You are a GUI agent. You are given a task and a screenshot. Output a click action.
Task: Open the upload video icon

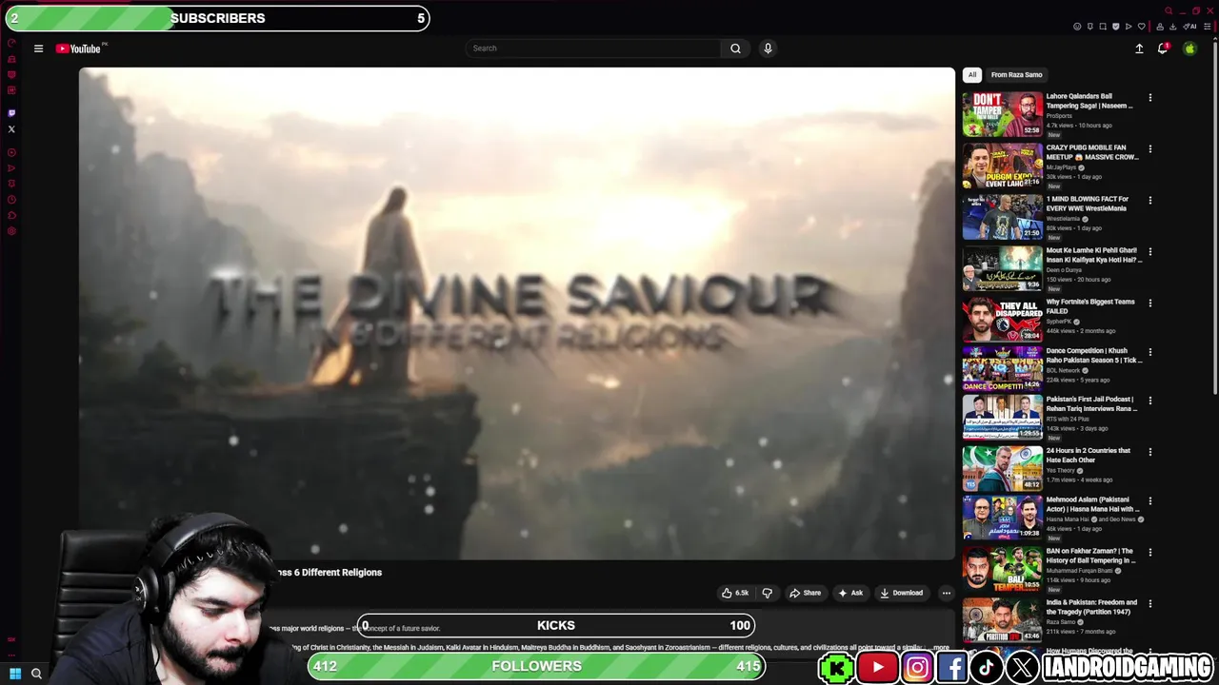click(1139, 49)
